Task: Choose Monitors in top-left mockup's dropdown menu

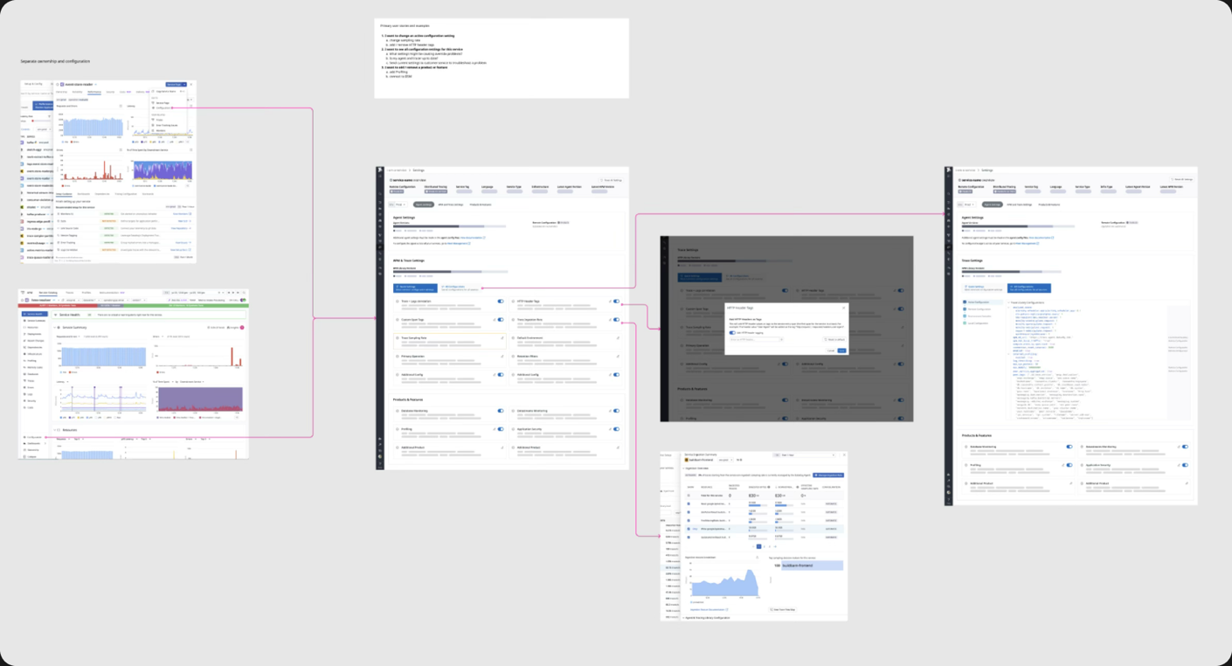Action: click(x=161, y=131)
